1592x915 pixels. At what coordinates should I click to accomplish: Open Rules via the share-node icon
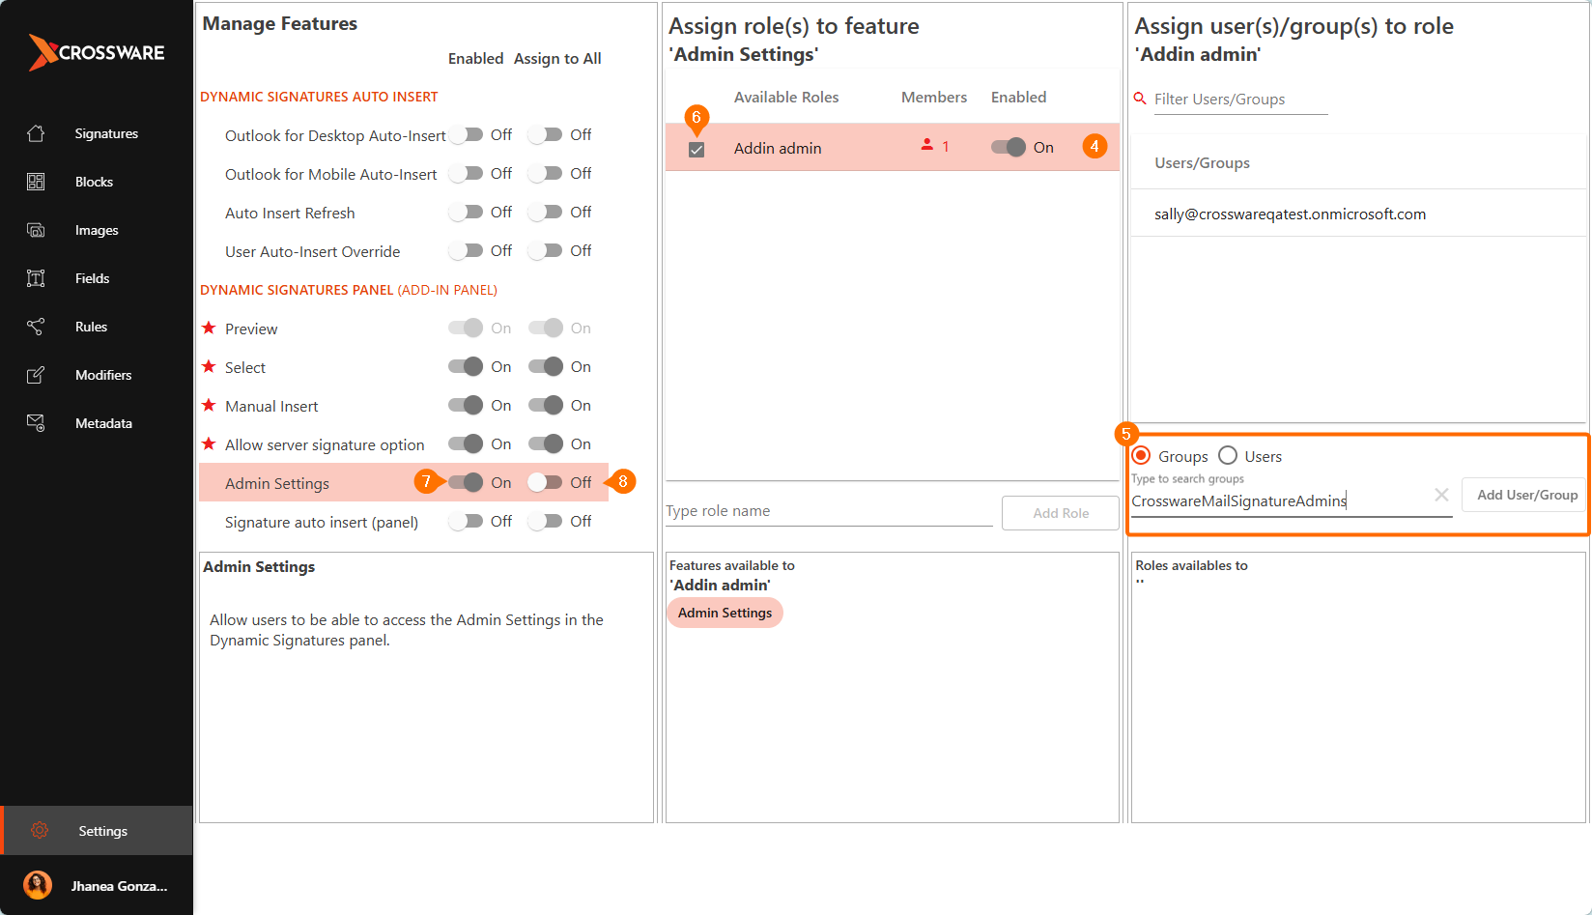pos(36,327)
